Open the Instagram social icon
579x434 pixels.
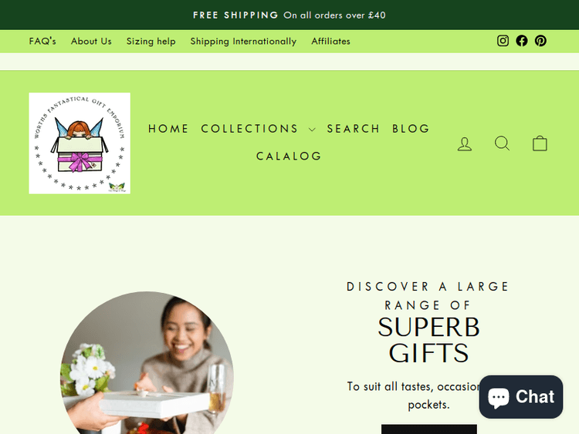coord(503,41)
